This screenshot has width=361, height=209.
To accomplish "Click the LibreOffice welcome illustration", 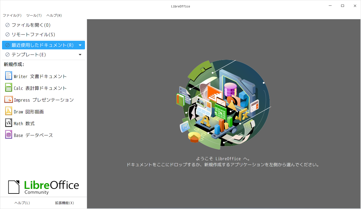I will 223,105.
